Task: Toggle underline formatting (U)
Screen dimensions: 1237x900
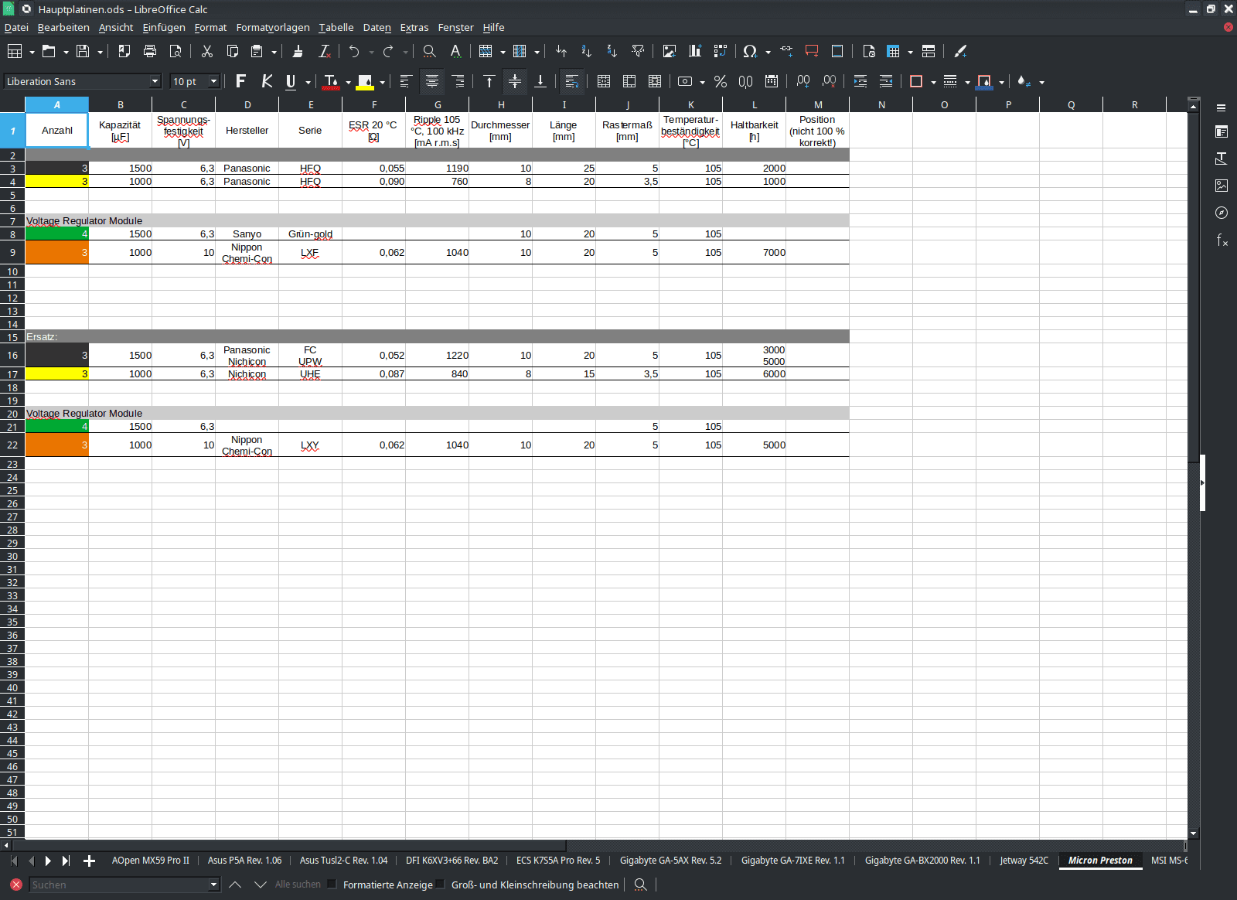Action: pos(291,81)
